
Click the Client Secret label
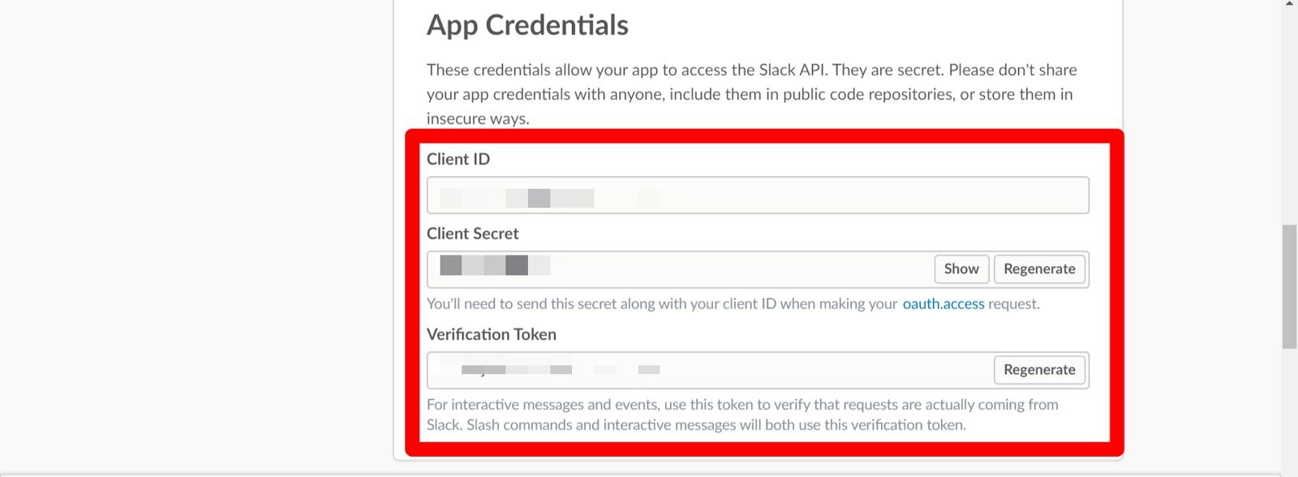pyautogui.click(x=472, y=234)
